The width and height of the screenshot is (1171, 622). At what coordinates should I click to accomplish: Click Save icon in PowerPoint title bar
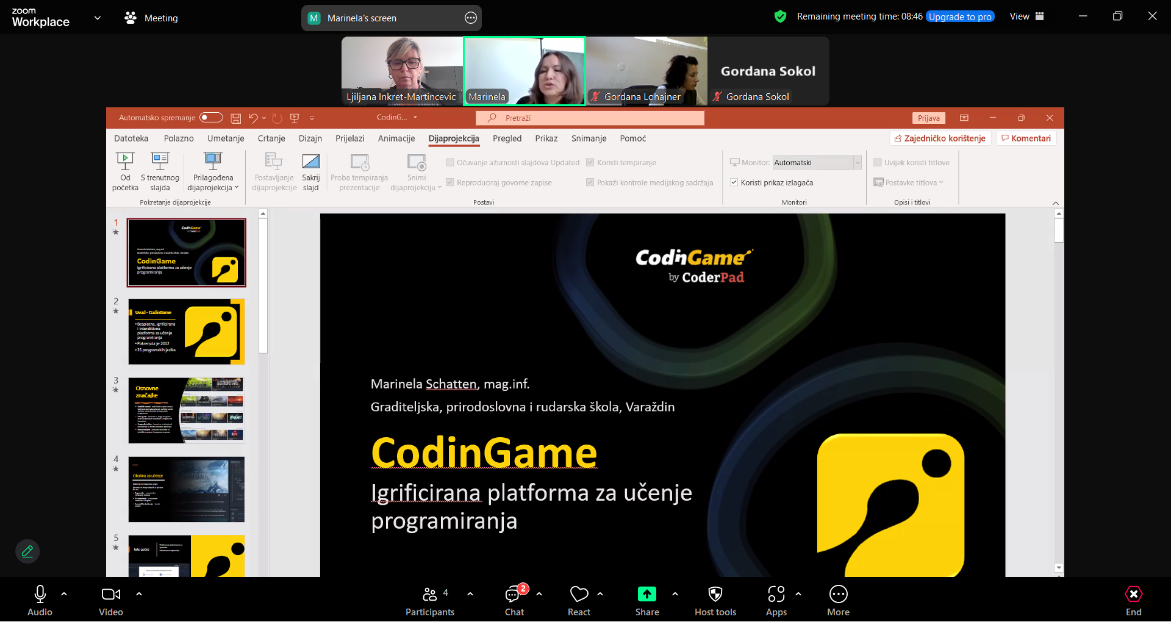236,118
